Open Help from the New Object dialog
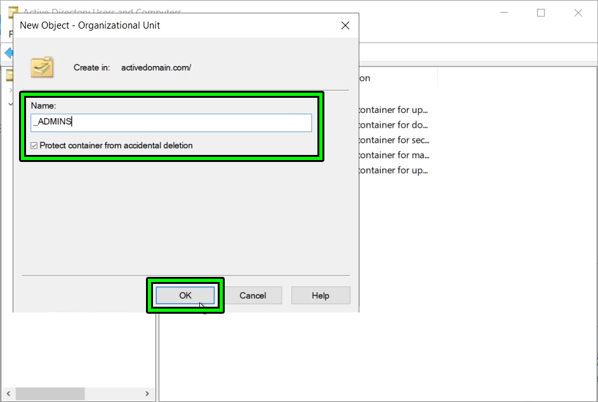This screenshot has width=598, height=402. click(x=321, y=295)
